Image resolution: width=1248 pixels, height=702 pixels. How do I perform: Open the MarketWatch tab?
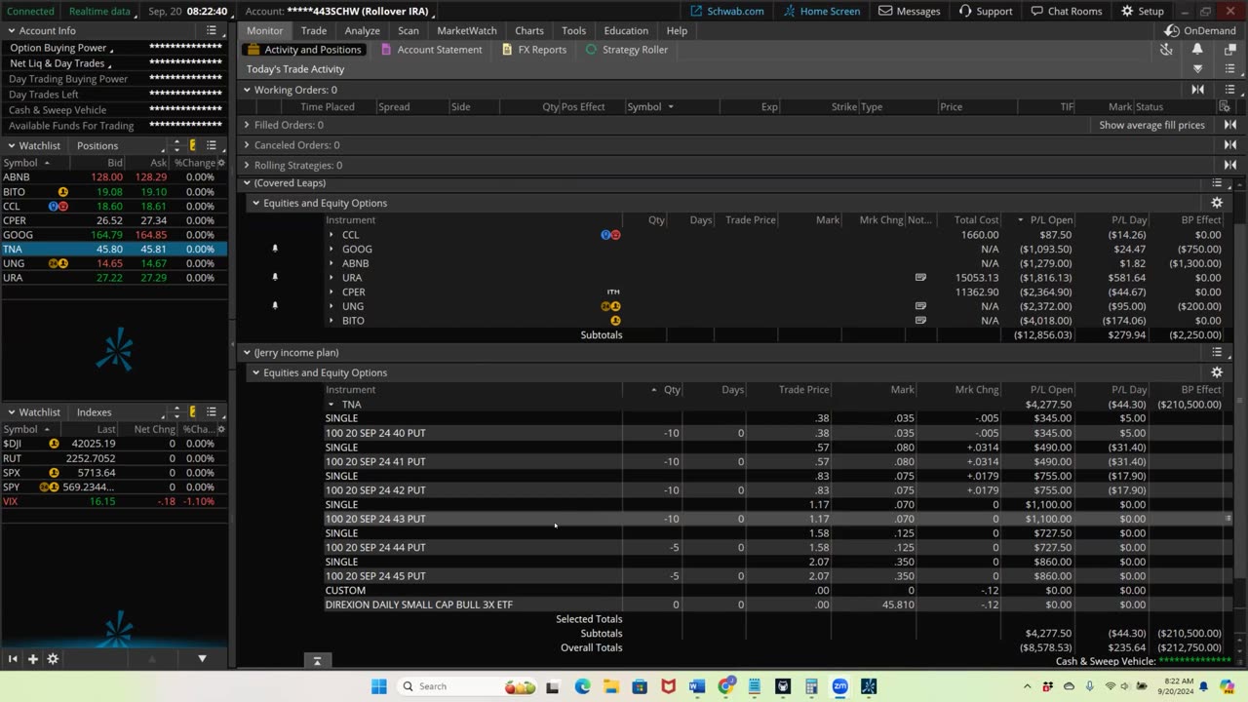[x=466, y=30]
